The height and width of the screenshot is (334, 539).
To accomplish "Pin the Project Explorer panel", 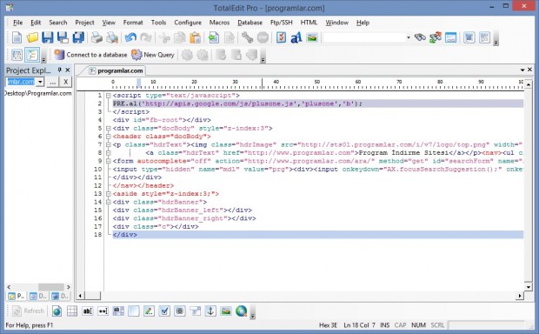I will click(59, 70).
